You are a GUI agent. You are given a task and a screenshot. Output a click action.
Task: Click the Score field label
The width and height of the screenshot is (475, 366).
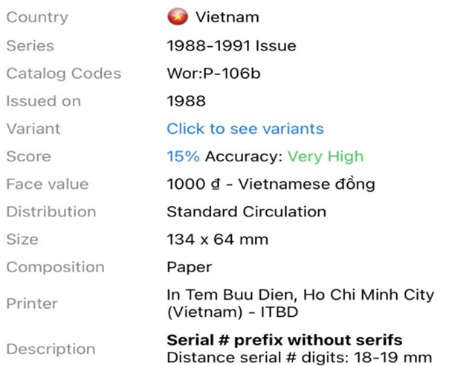[x=28, y=156]
